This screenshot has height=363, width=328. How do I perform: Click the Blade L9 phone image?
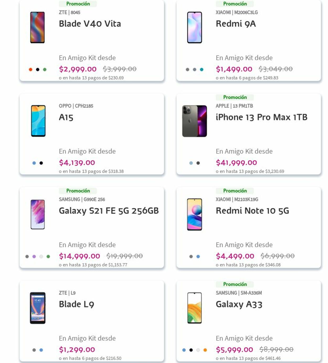[x=38, y=308]
